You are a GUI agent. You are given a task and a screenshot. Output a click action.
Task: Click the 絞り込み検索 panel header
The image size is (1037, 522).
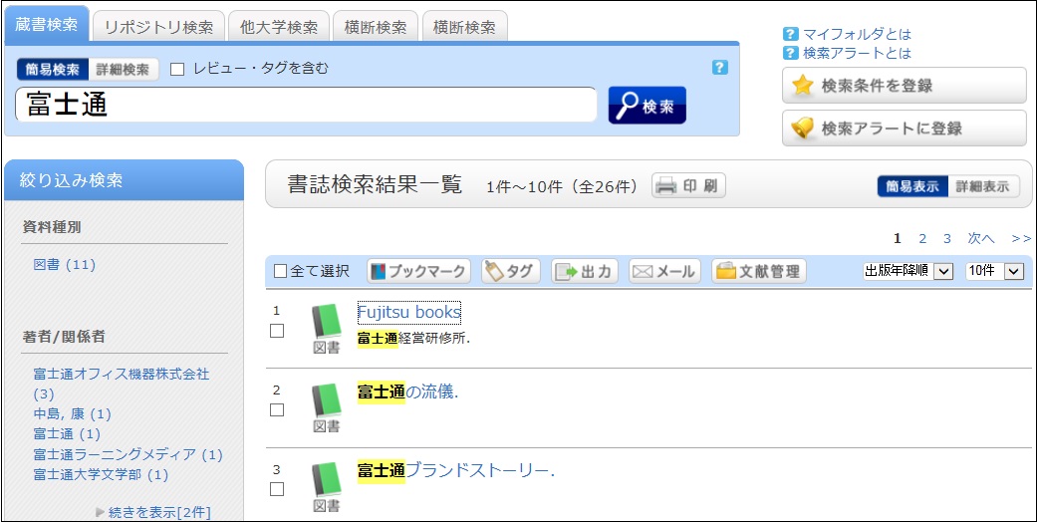click(124, 180)
